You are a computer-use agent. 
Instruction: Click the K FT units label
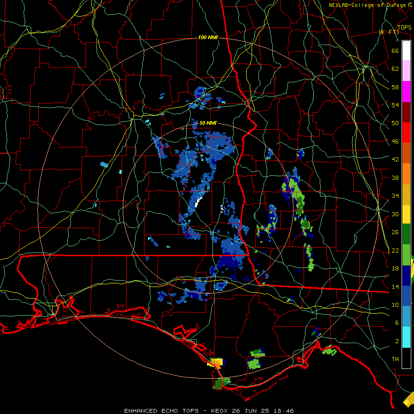coord(389,32)
